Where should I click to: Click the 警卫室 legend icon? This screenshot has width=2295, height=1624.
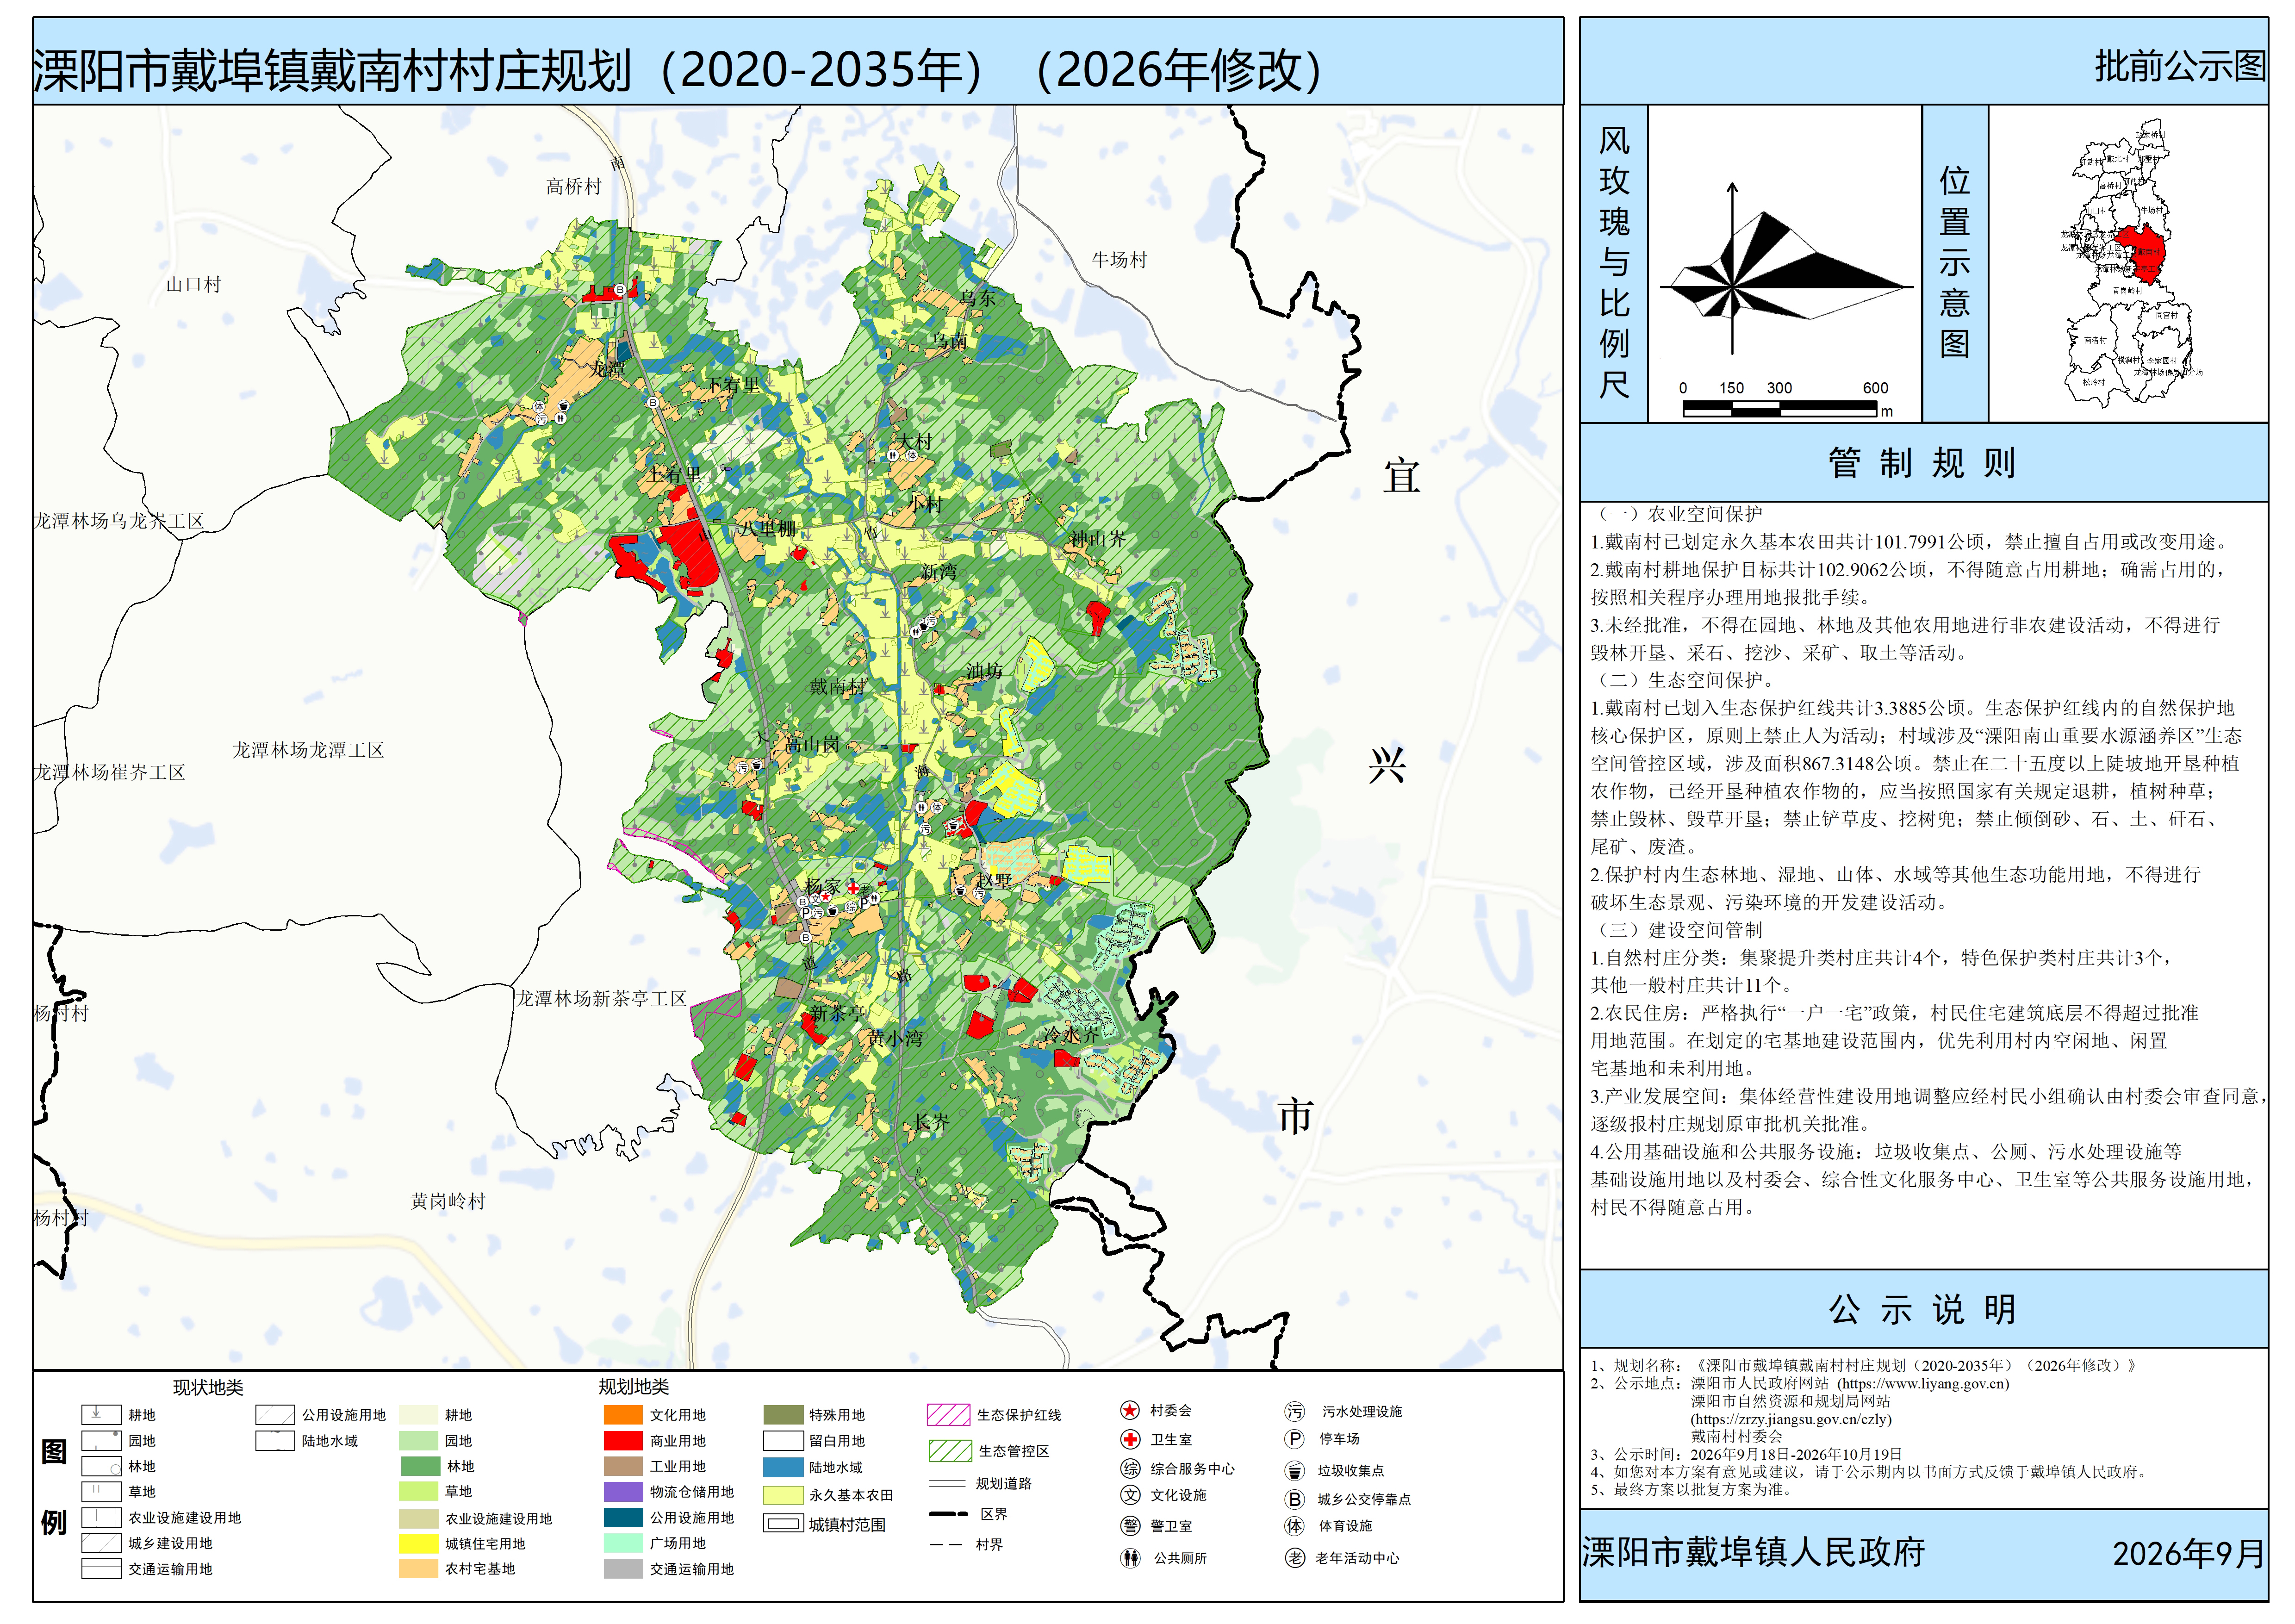click(1130, 1526)
